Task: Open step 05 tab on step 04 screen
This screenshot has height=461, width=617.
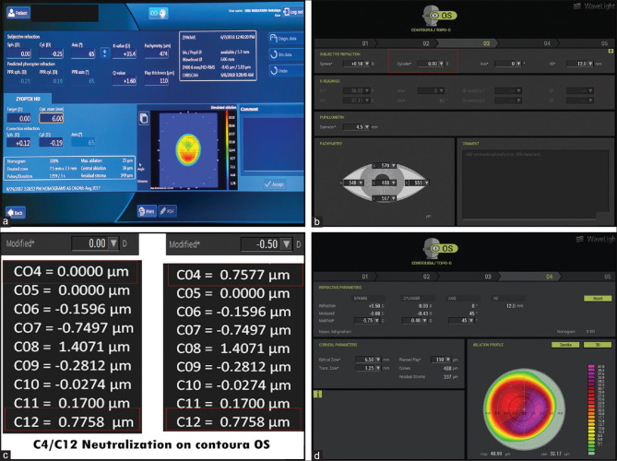Action: click(x=606, y=277)
